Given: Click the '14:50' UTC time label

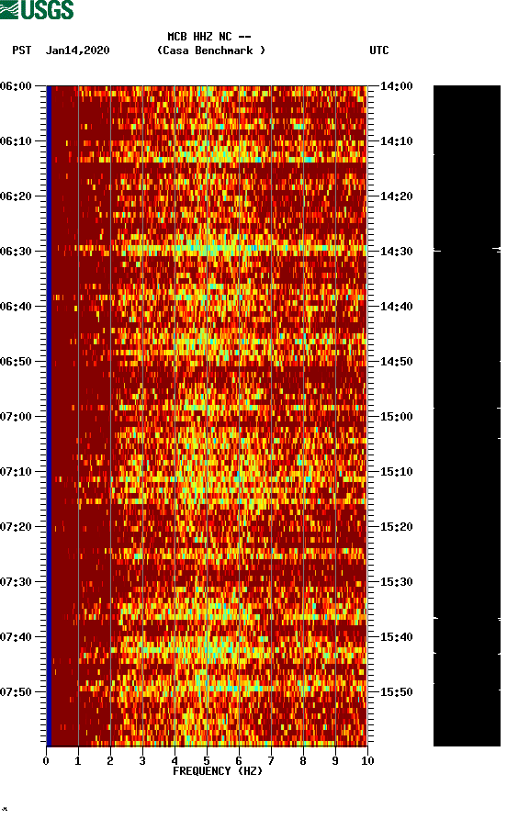Looking at the screenshot, I should (x=396, y=362).
